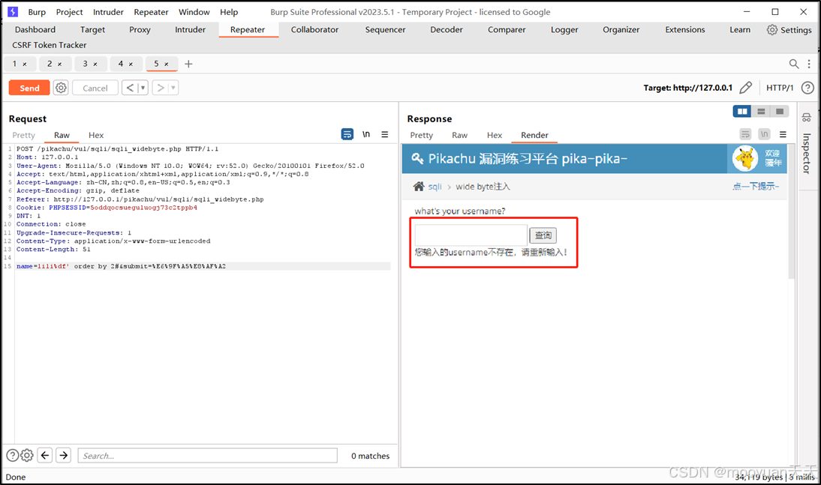This screenshot has width=821, height=485.
Task: Open request editor hamburger menu
Action: point(385,134)
